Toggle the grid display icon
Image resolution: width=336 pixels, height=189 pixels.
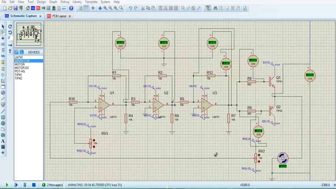[86, 8]
